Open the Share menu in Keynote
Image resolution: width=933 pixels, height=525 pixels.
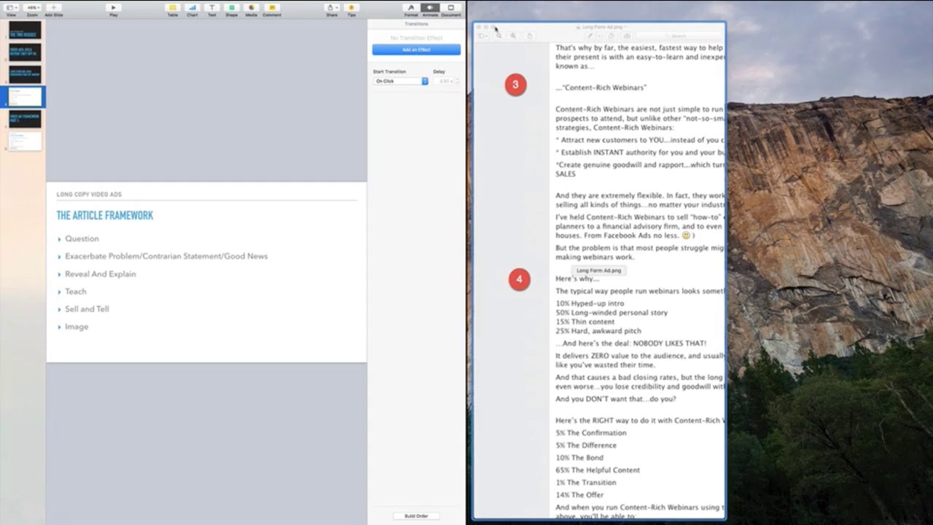[x=332, y=7]
